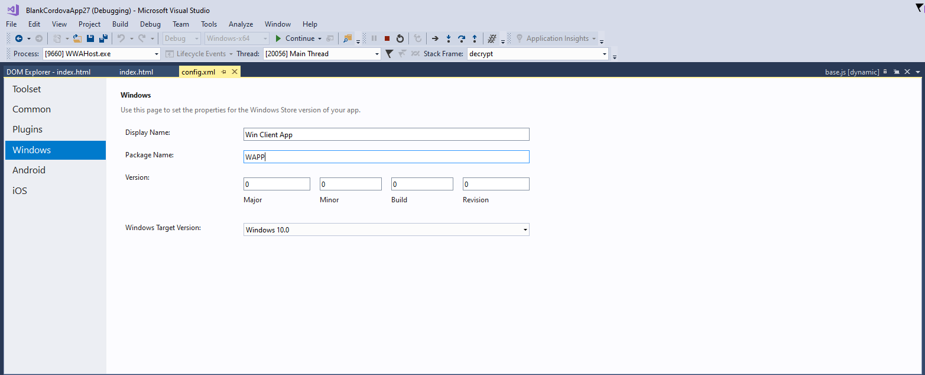Pin the config.xml tab
925x375 pixels.
click(223, 71)
